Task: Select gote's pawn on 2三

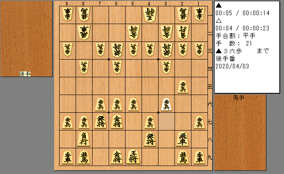Action: click(183, 50)
